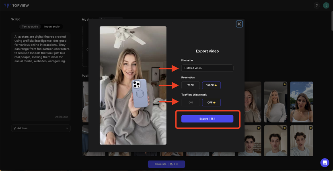Click the TopView logo
The image size is (333, 171).
[16, 6]
